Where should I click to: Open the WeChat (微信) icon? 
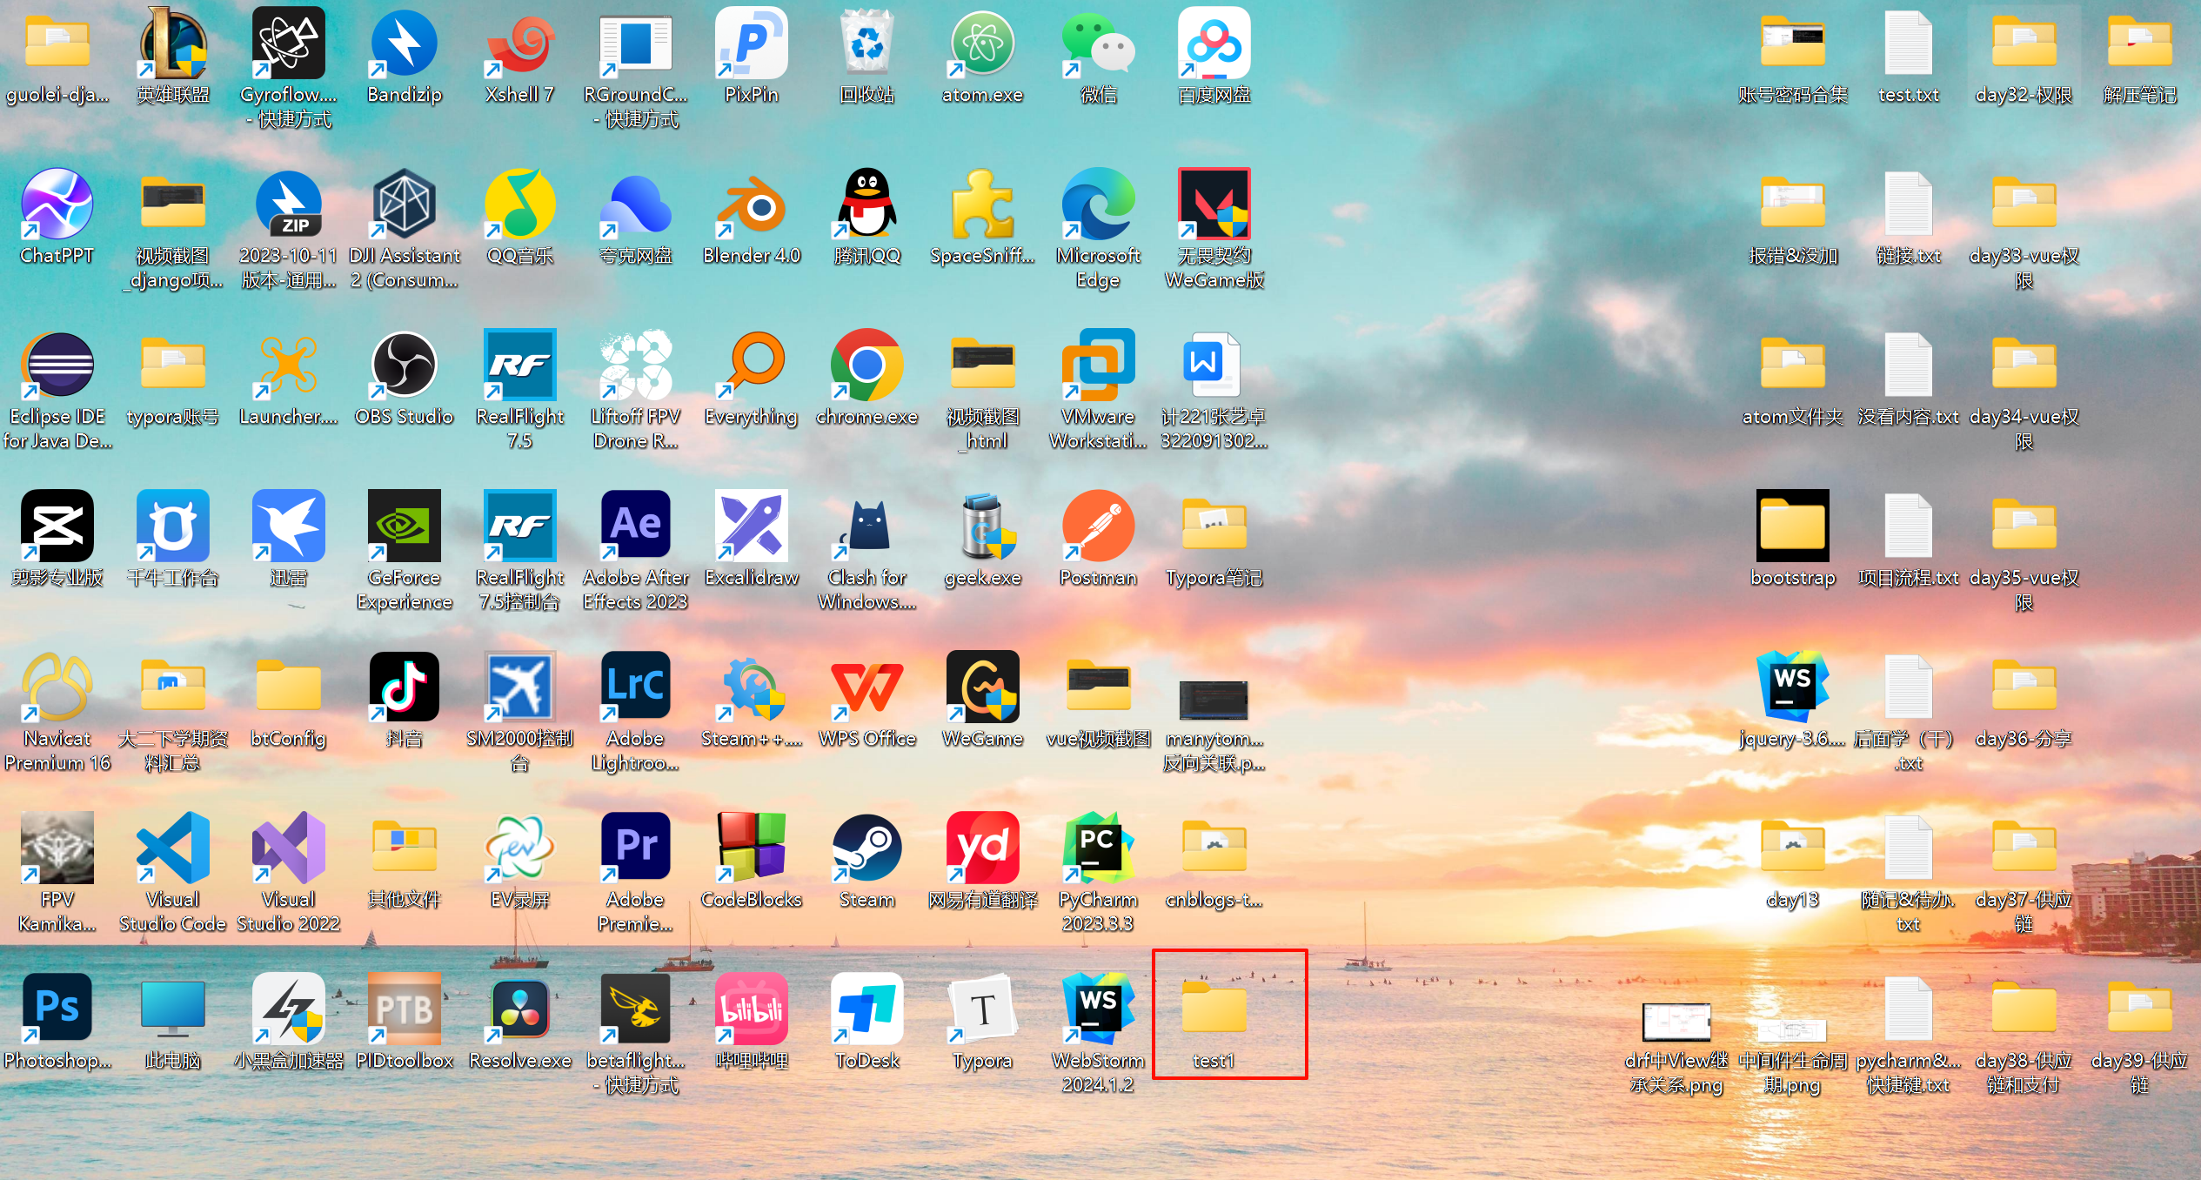(x=1099, y=44)
